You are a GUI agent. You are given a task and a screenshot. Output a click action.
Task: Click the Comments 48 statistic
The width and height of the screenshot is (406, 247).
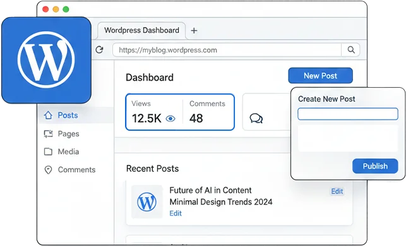[x=207, y=112]
